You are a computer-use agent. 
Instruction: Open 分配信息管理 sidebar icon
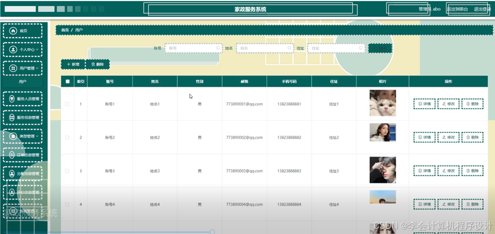[12, 174]
